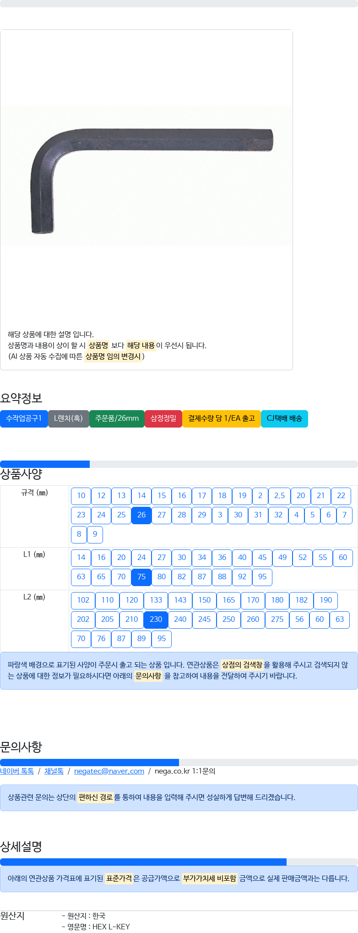This screenshot has height=933, width=358.
Task: Click the 상품사양 progress bar
Action: (179, 464)
